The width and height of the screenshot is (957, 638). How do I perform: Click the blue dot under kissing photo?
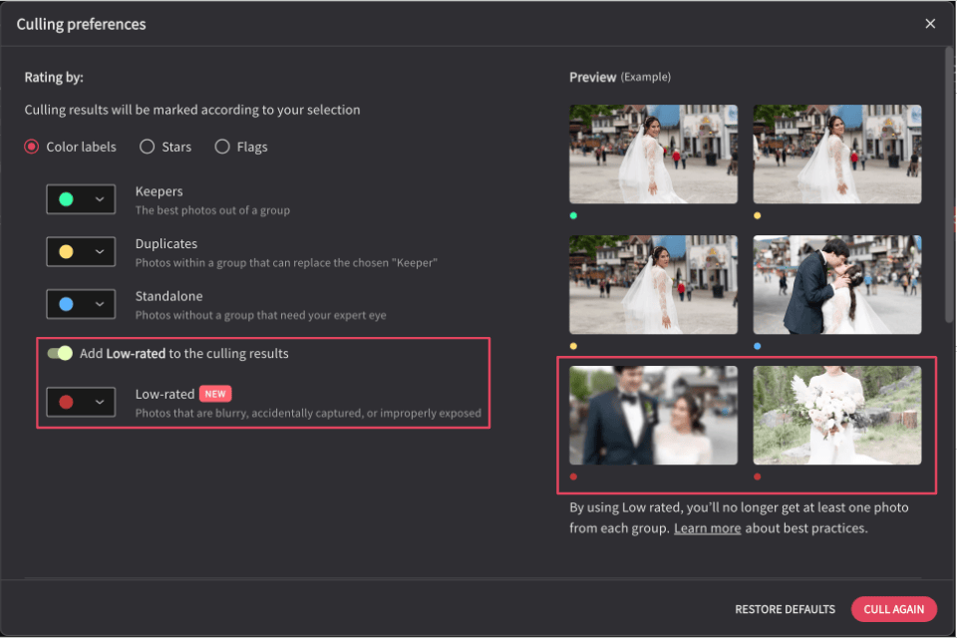758,346
